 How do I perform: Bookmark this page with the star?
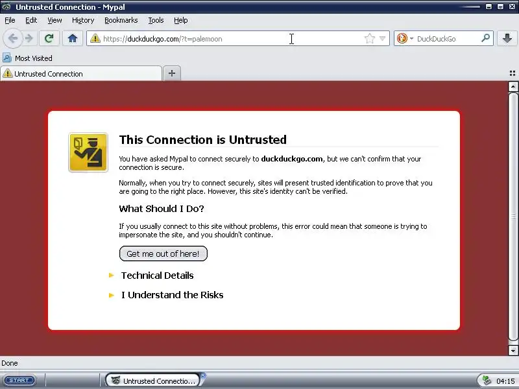tap(369, 38)
